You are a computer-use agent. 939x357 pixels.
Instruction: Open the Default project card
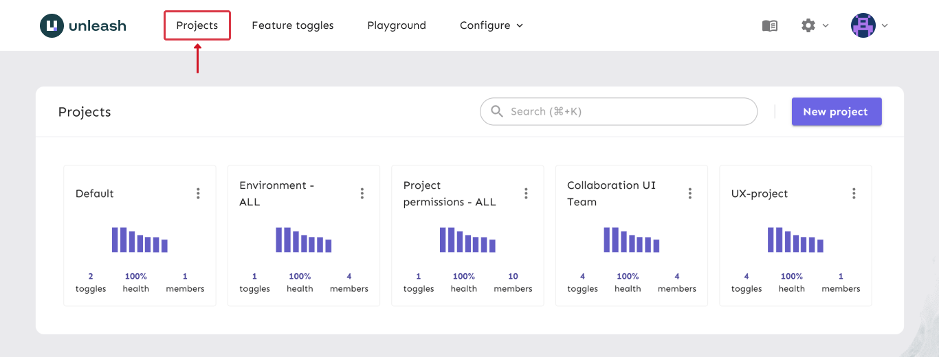95,194
